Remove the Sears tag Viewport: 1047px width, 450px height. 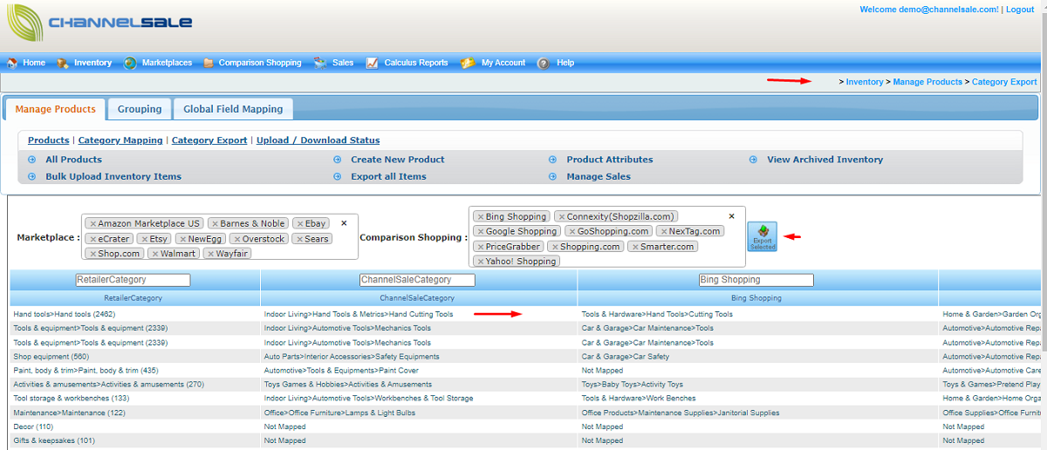point(299,239)
